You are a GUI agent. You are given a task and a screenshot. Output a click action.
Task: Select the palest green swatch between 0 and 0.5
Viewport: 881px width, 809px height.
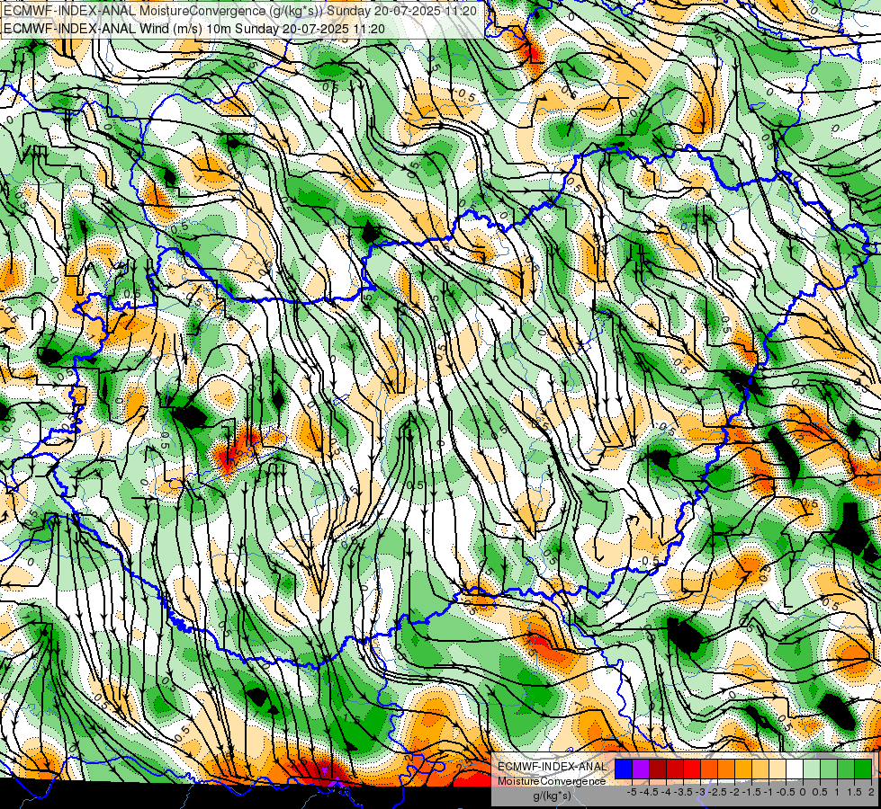812,769
